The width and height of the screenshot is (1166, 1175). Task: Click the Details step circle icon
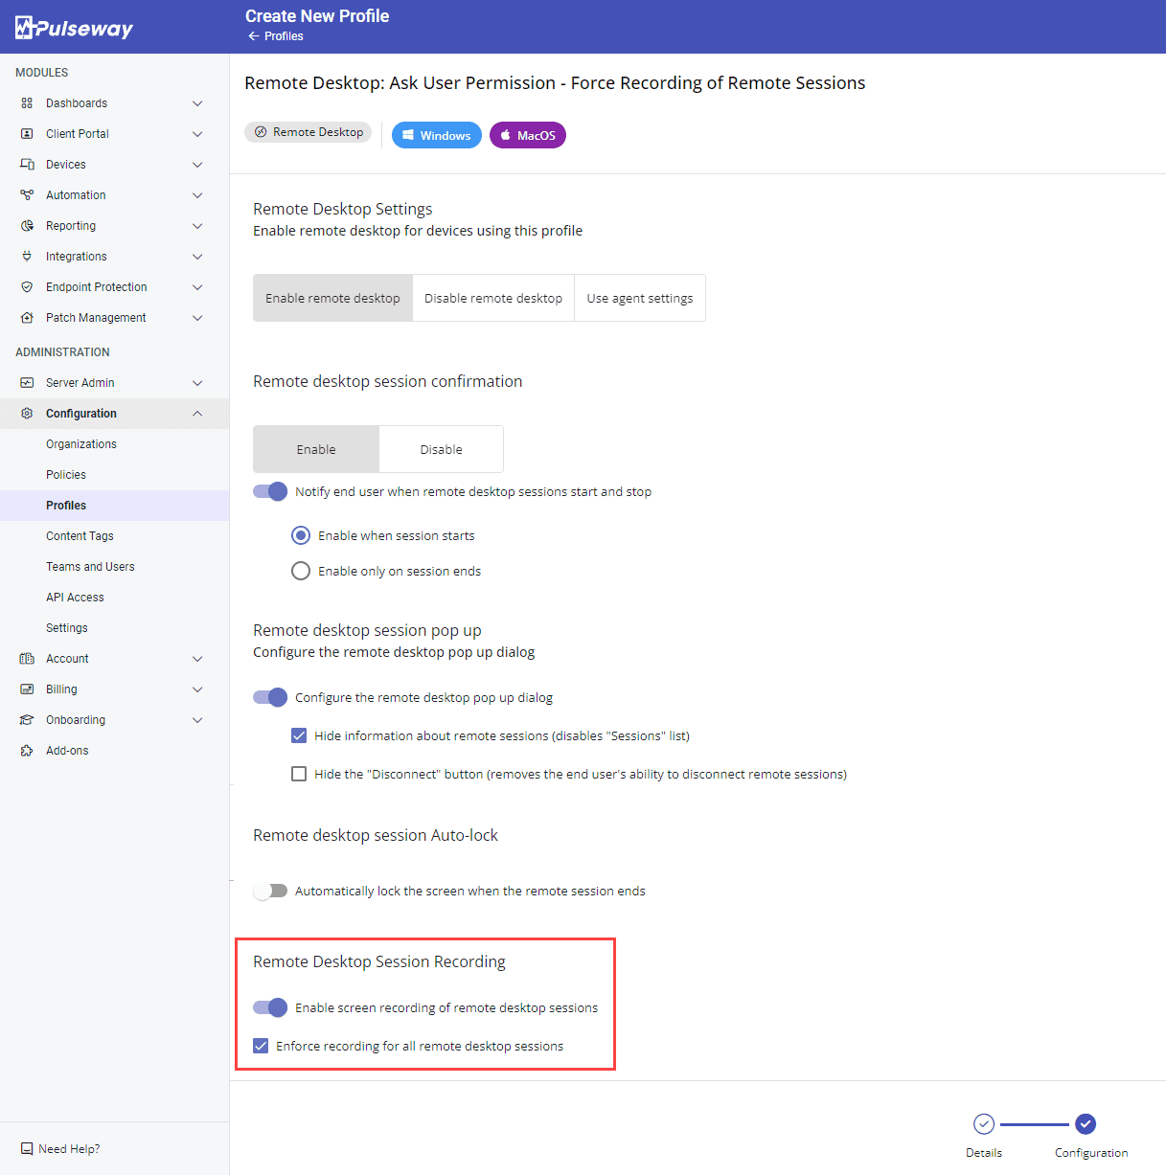[x=984, y=1123]
